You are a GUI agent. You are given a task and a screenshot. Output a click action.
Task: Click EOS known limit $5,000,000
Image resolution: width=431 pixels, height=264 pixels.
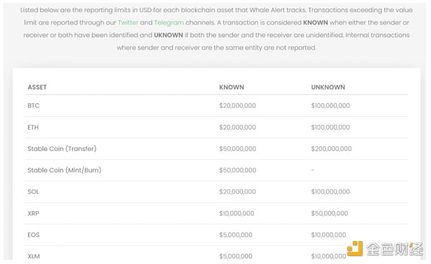(236, 235)
